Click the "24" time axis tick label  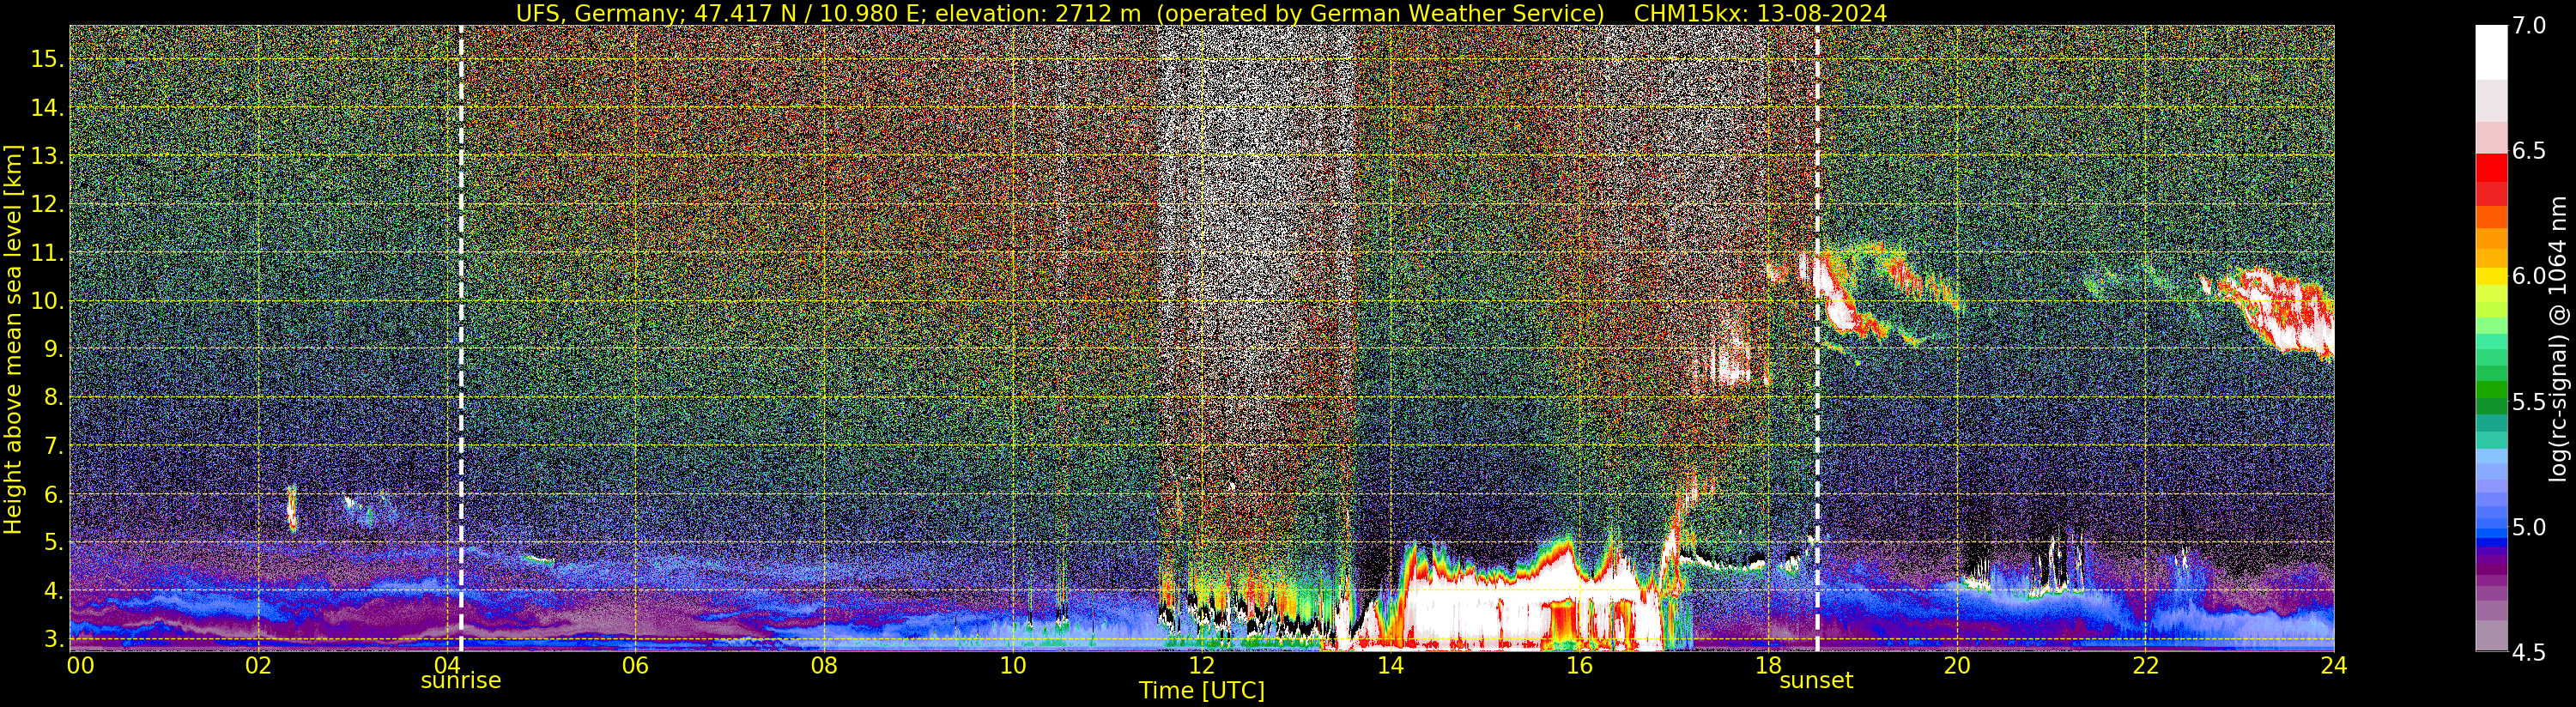(x=2334, y=666)
